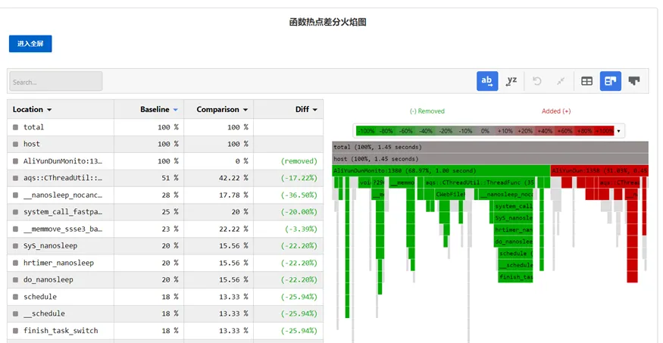Click 'host (100%, 1.45 seconds)' flamegraph bar
Viewport: 663px width, 343px height.
pyautogui.click(x=490, y=159)
